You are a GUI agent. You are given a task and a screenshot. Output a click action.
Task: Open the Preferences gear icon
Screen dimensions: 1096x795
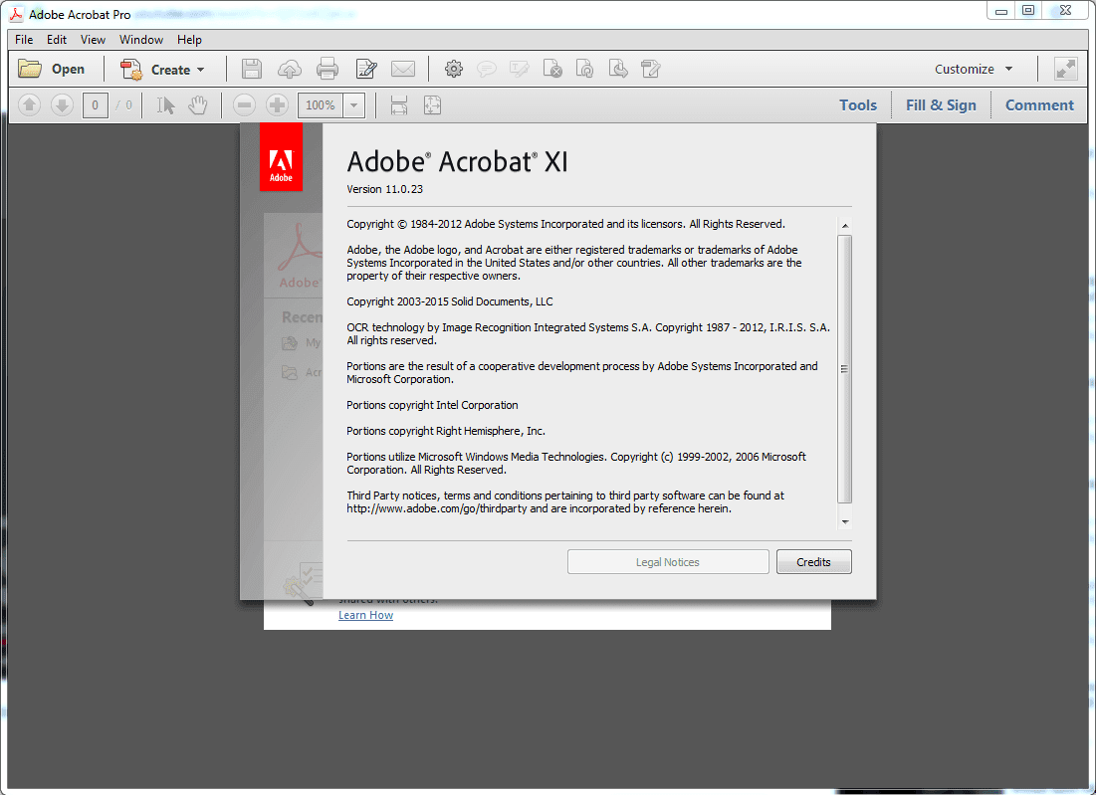(454, 69)
